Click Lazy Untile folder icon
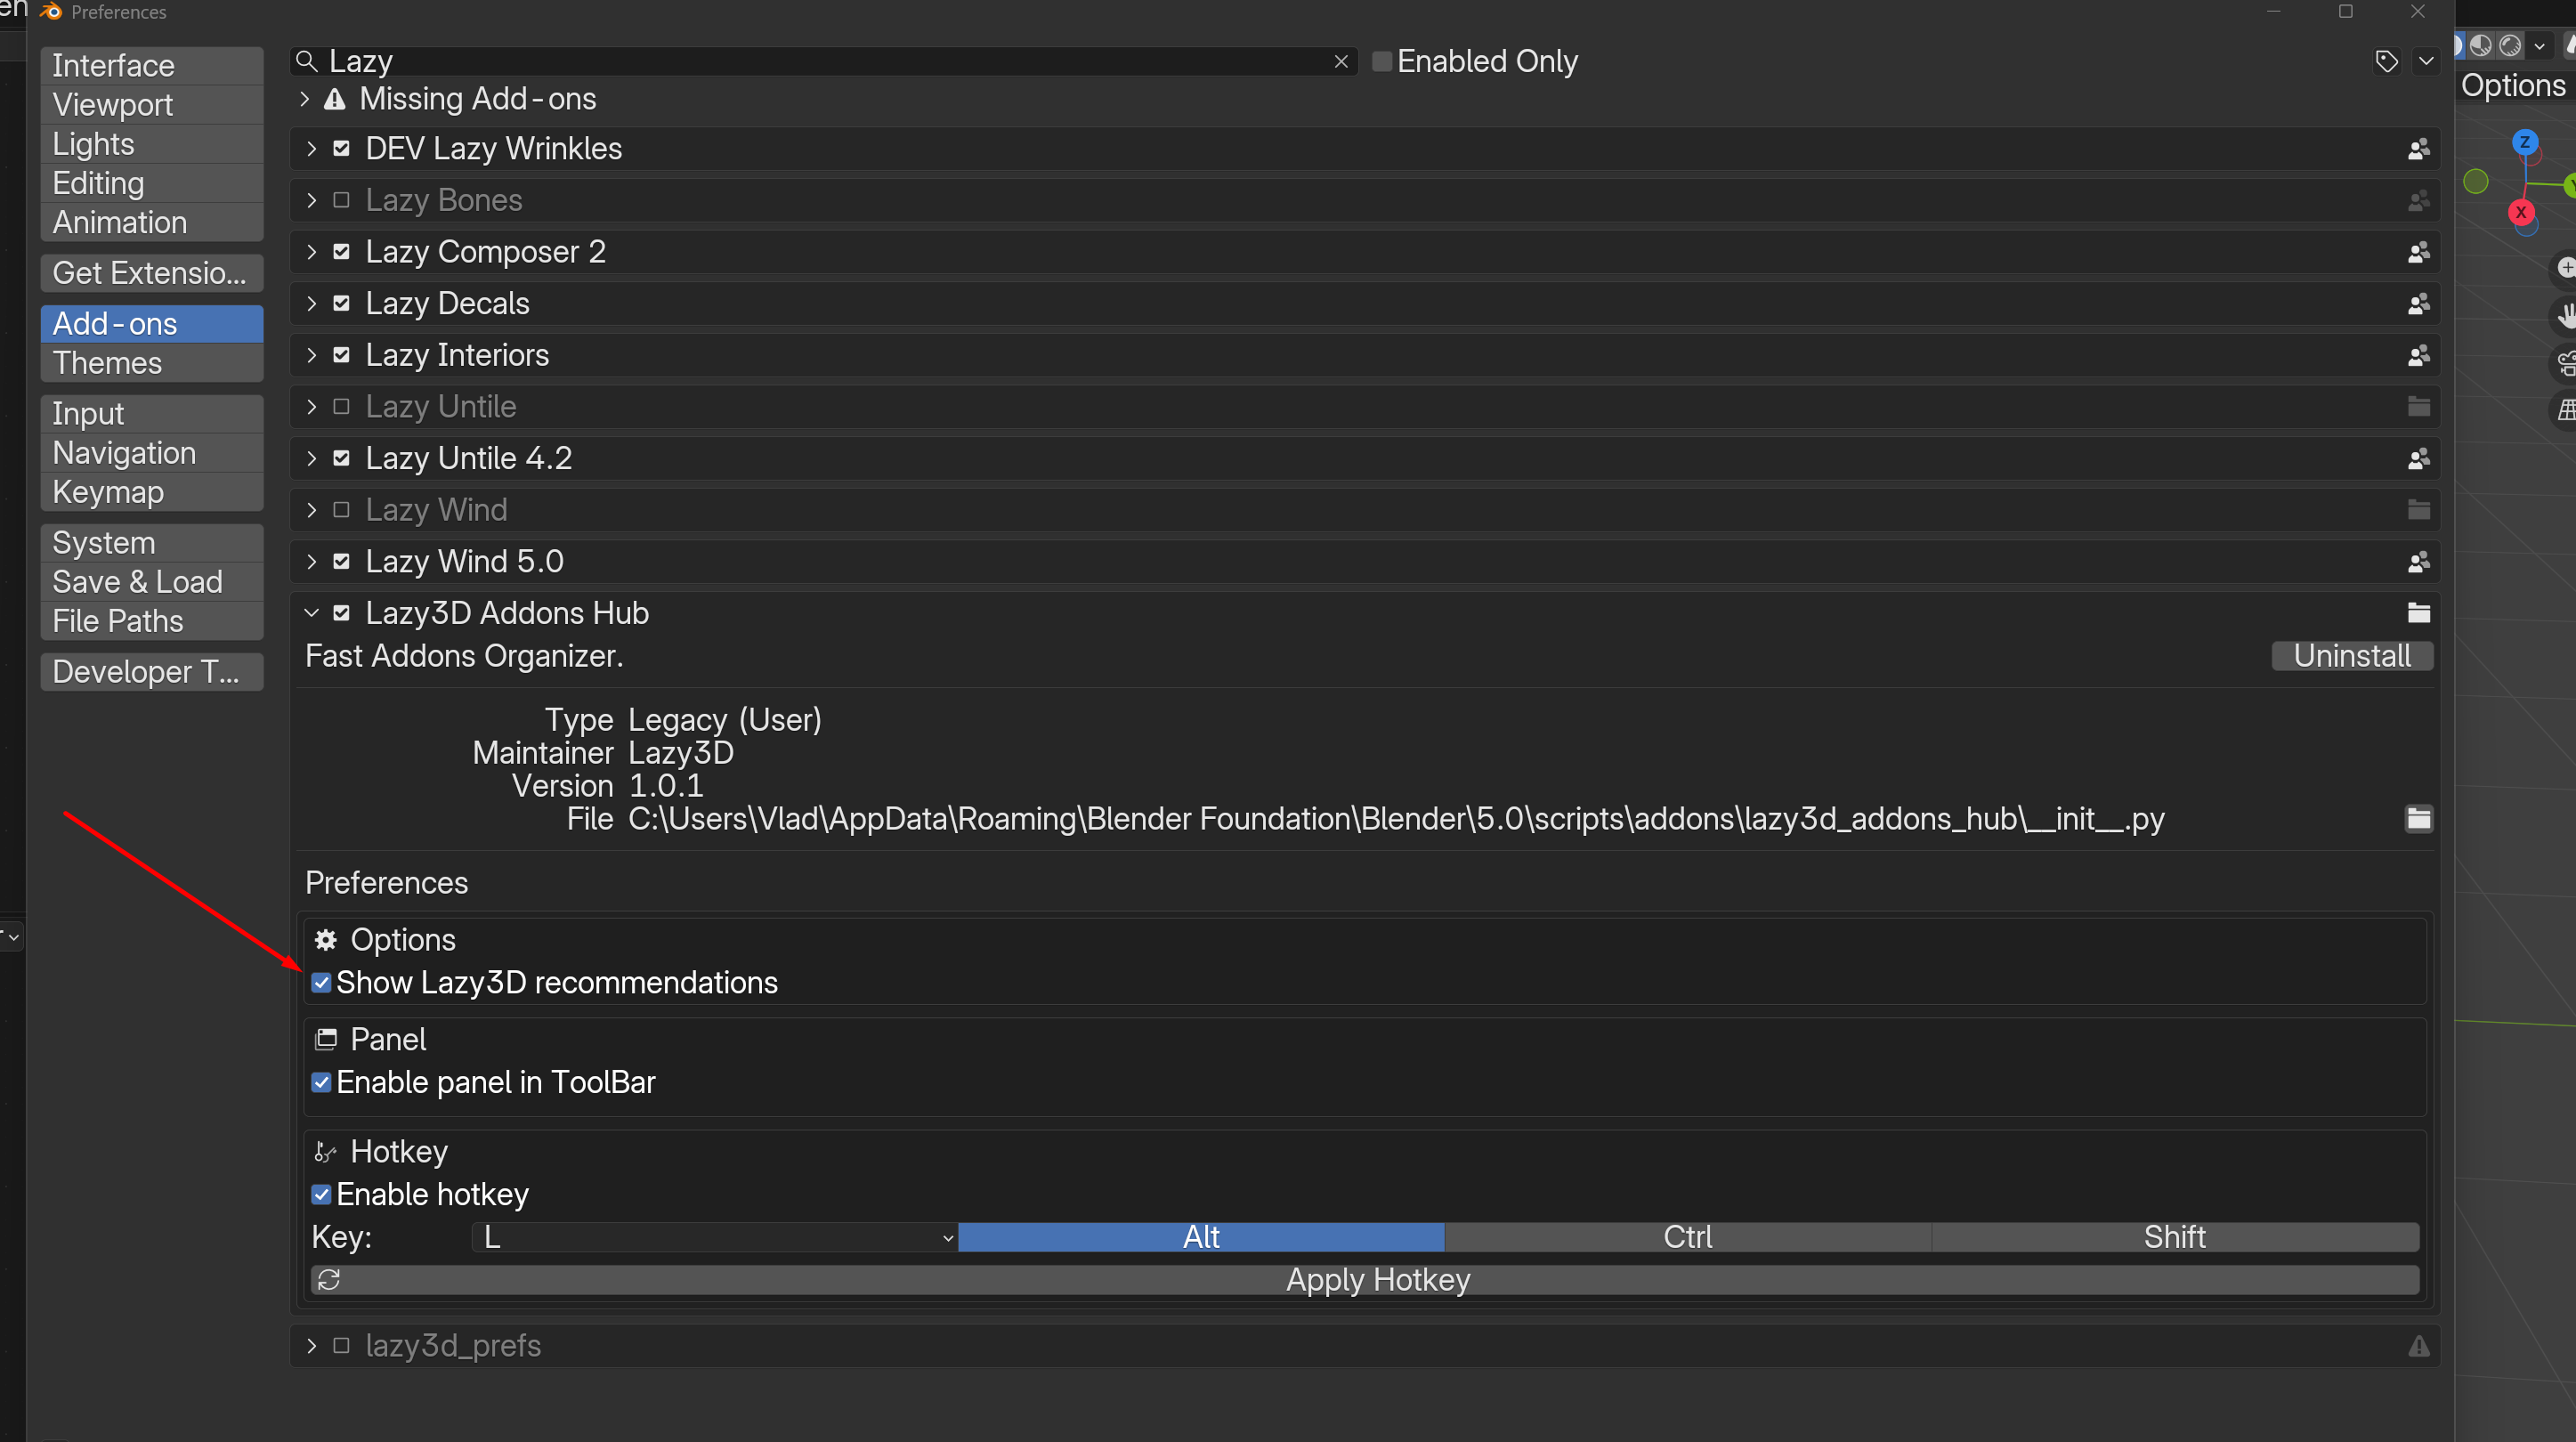2576x1442 pixels. click(x=2418, y=407)
